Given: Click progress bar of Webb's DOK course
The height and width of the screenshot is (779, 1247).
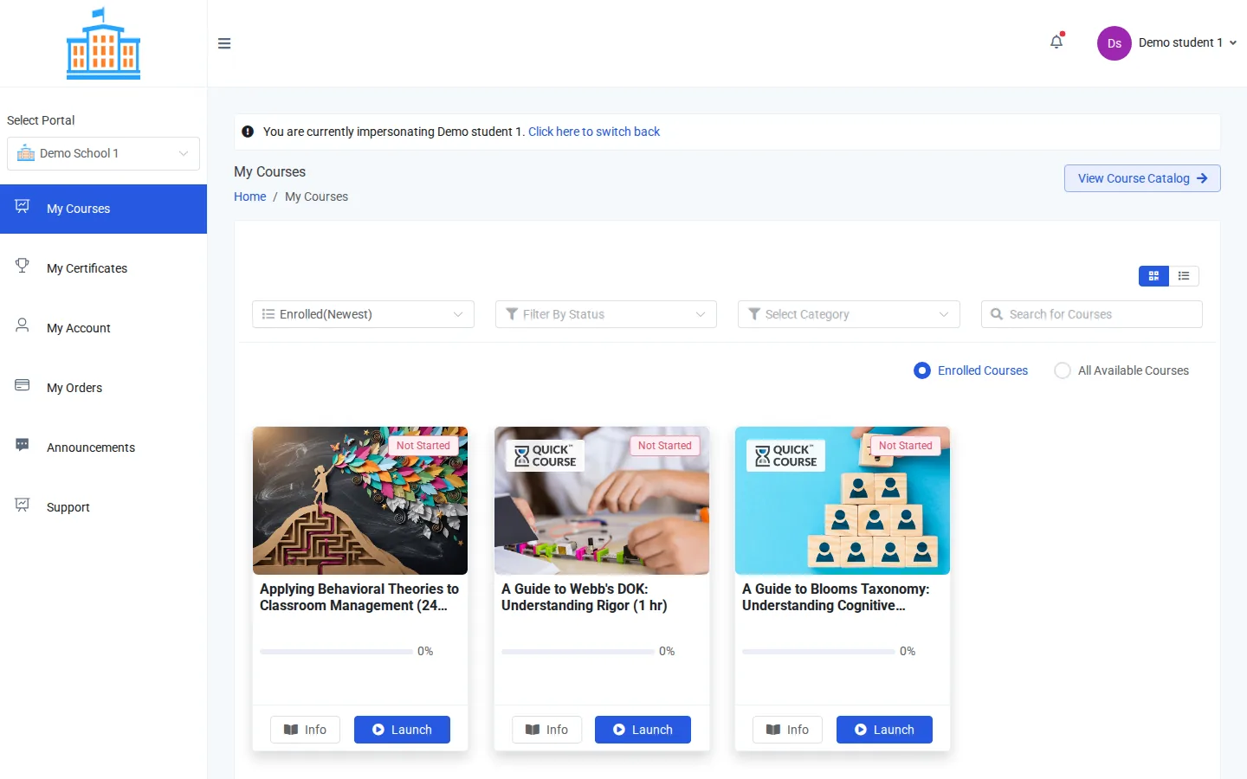Looking at the screenshot, I should tap(578, 651).
